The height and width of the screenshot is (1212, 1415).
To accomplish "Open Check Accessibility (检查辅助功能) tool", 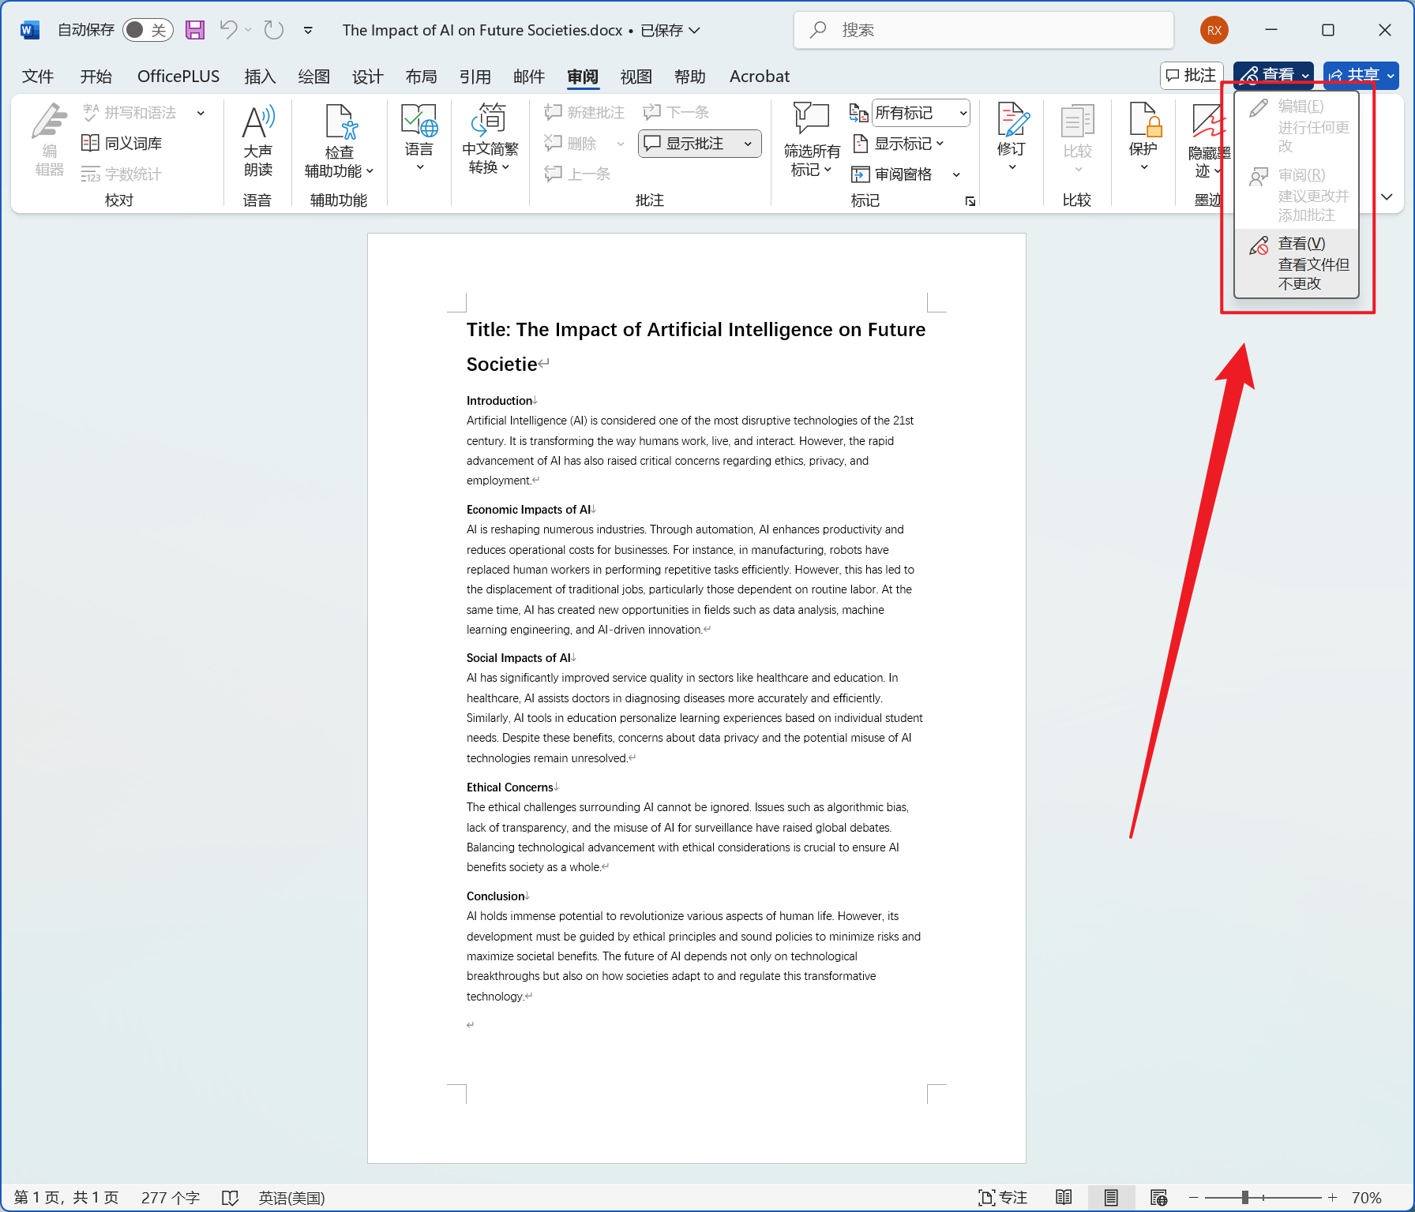I will point(339,140).
